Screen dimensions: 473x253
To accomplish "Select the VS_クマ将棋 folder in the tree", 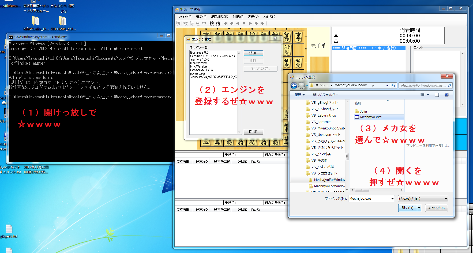I will [x=318, y=154].
